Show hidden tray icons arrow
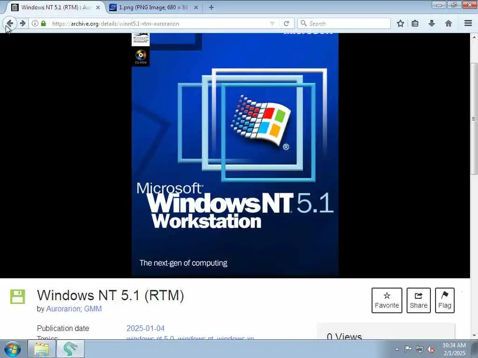This screenshot has height=358, width=478. point(397,349)
